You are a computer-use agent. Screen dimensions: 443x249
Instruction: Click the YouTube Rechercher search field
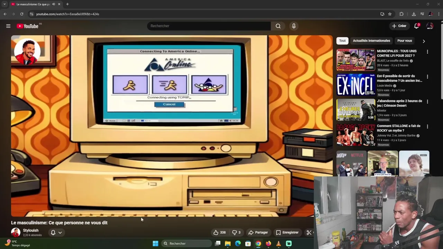(209, 26)
